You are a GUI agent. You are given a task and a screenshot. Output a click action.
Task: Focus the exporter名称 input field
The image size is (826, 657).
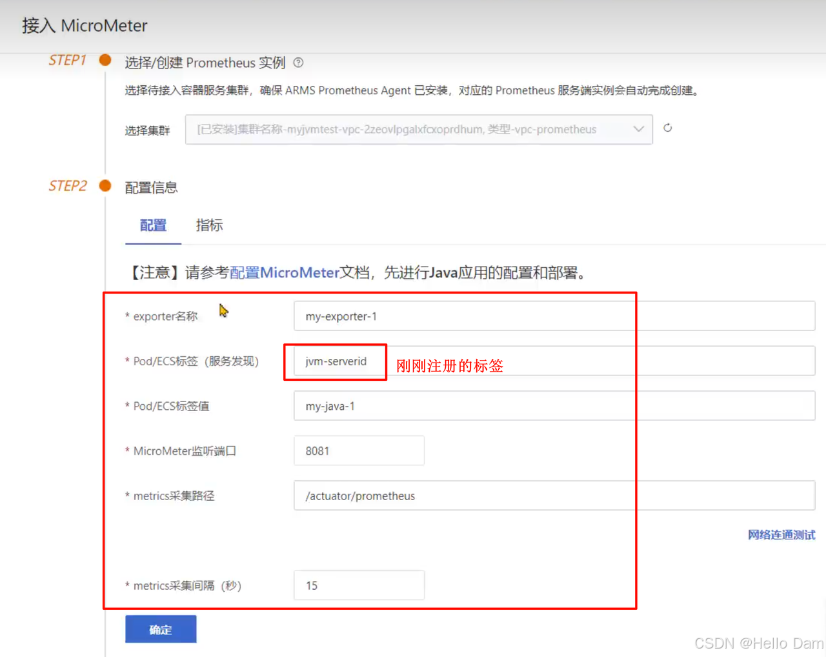554,316
